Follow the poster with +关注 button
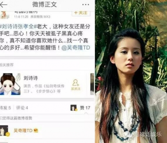167x143 pixels. tap(81, 13)
